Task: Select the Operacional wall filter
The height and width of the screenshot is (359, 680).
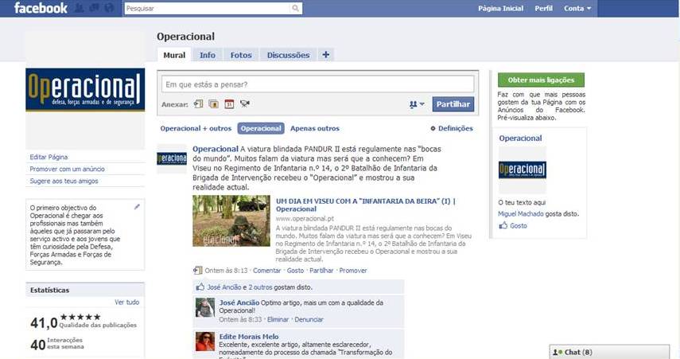Action: 261,128
